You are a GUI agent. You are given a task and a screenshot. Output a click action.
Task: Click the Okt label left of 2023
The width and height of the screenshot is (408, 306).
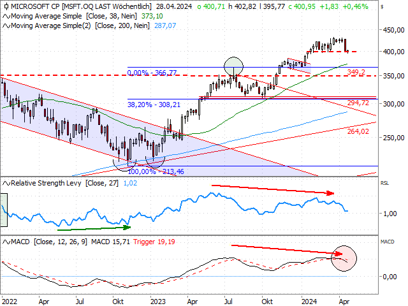tap(118, 302)
